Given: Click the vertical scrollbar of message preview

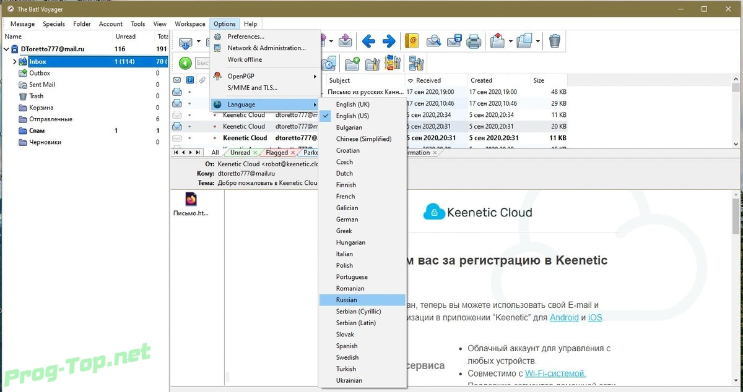Looking at the screenshot, I should click(x=736, y=216).
